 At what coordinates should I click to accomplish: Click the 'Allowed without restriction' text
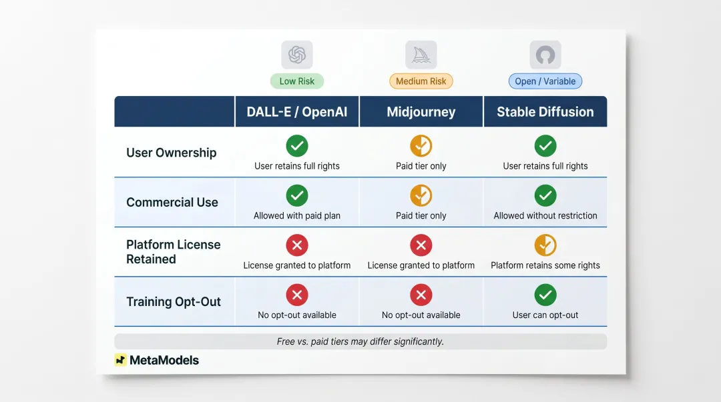click(x=545, y=215)
